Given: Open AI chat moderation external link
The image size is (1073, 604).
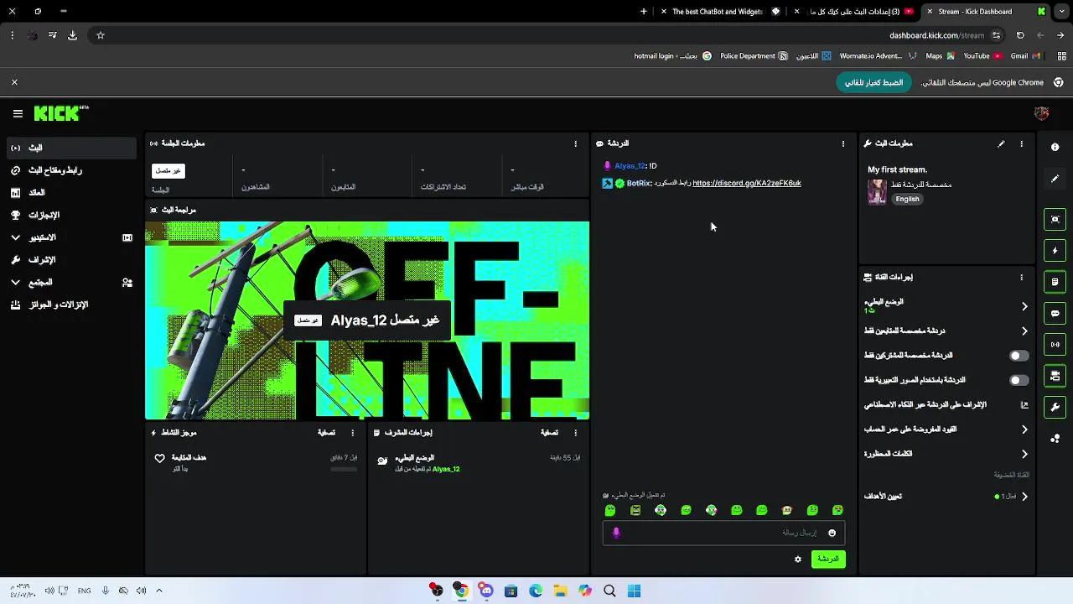Looking at the screenshot, I should pyautogui.click(x=1024, y=404).
